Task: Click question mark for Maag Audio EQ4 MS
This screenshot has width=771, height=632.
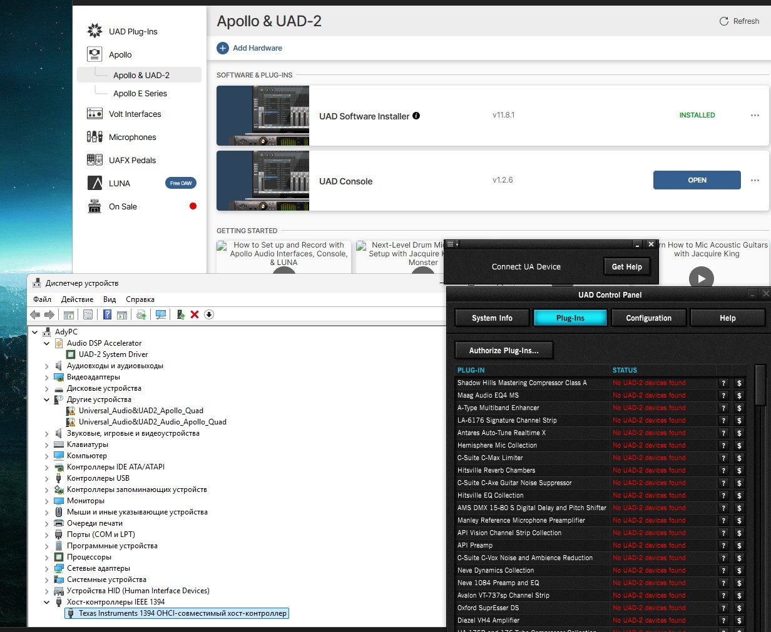Action: [x=723, y=396]
